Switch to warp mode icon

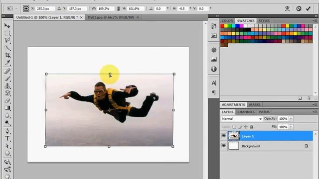pyautogui.click(x=287, y=8)
